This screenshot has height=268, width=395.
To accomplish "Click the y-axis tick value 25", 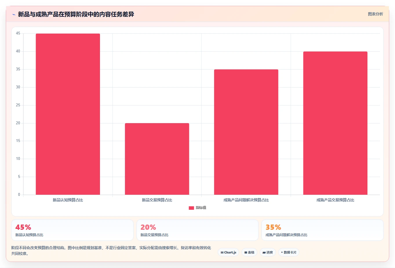I will point(18,105).
